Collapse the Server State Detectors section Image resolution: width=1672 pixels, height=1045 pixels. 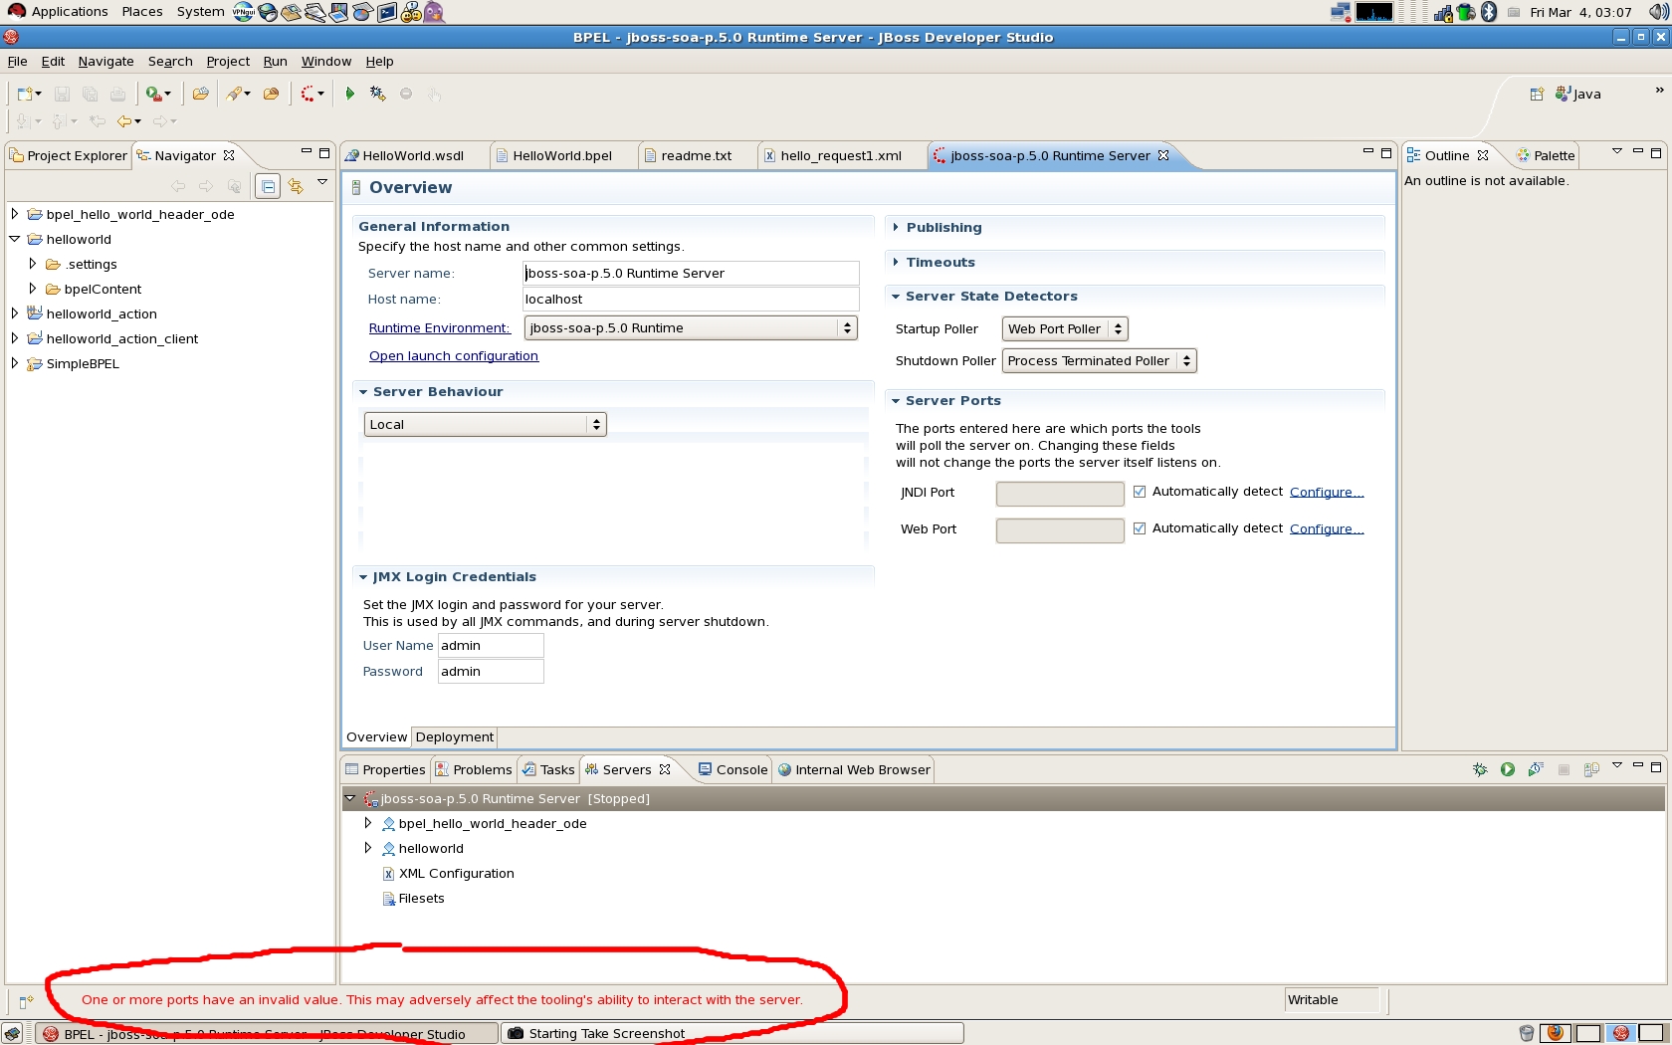[x=896, y=297]
